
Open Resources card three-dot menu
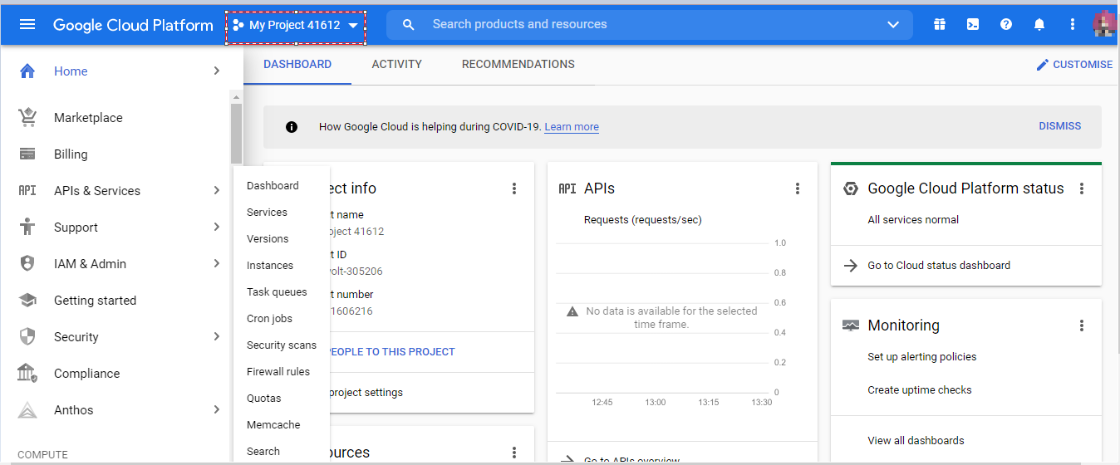pyautogui.click(x=514, y=453)
